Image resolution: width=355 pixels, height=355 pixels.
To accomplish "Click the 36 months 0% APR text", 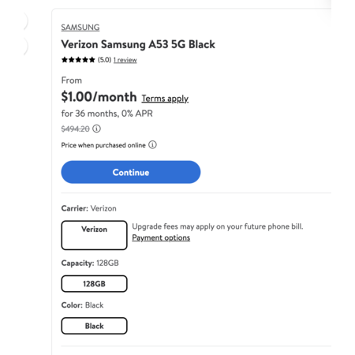I will (x=106, y=114).
